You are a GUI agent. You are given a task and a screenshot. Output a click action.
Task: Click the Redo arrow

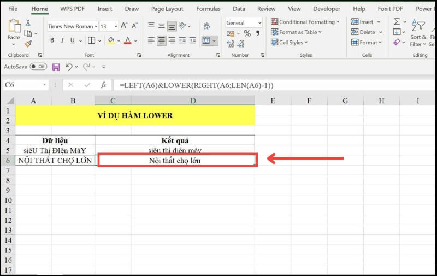point(86,67)
